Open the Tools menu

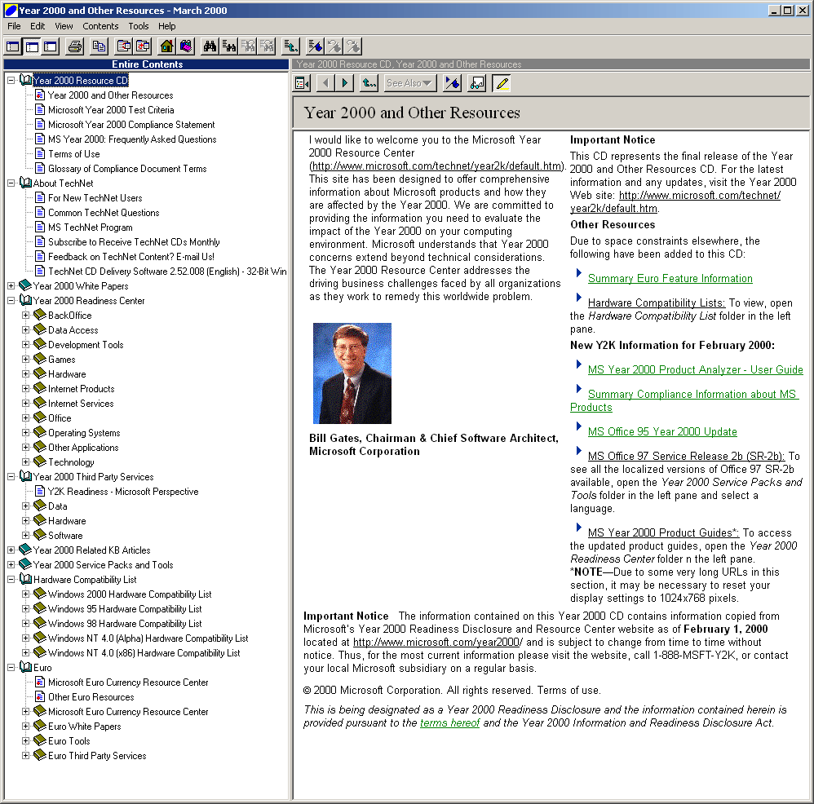pos(139,26)
